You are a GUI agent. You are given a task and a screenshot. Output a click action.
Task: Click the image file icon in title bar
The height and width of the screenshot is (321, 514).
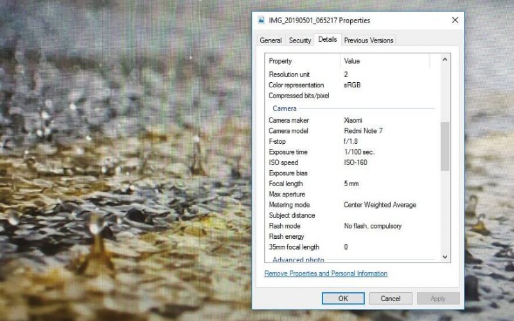(x=261, y=21)
